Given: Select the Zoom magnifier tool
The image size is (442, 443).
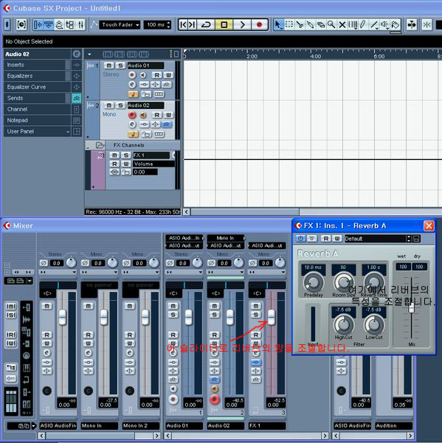Looking at the screenshot, I should tap(331, 24).
